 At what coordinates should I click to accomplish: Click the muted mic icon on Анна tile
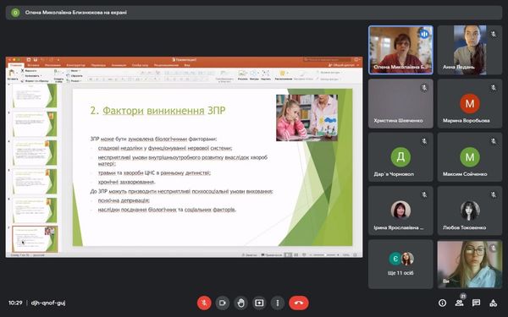[x=494, y=34]
